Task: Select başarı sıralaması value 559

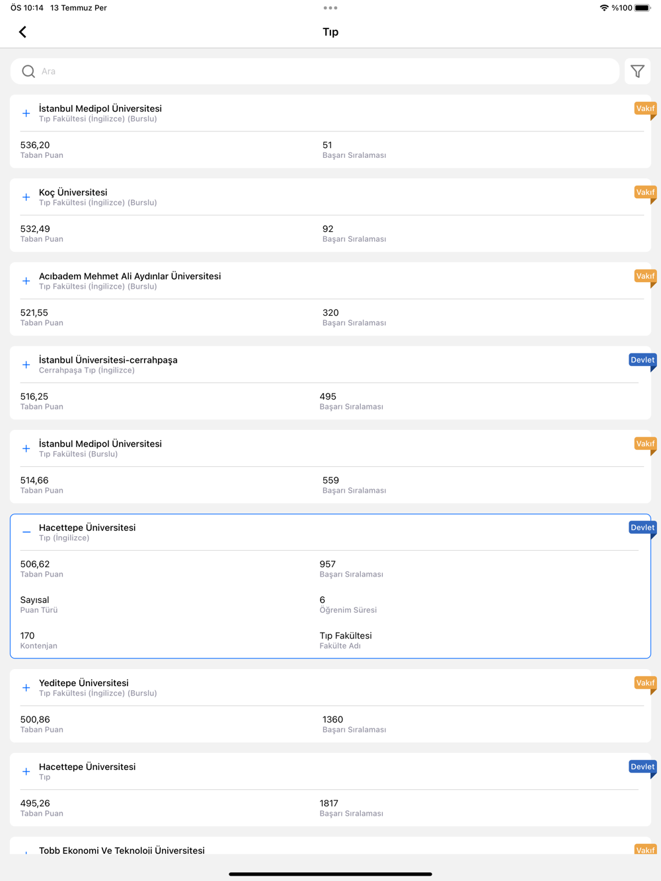Action: click(x=330, y=481)
